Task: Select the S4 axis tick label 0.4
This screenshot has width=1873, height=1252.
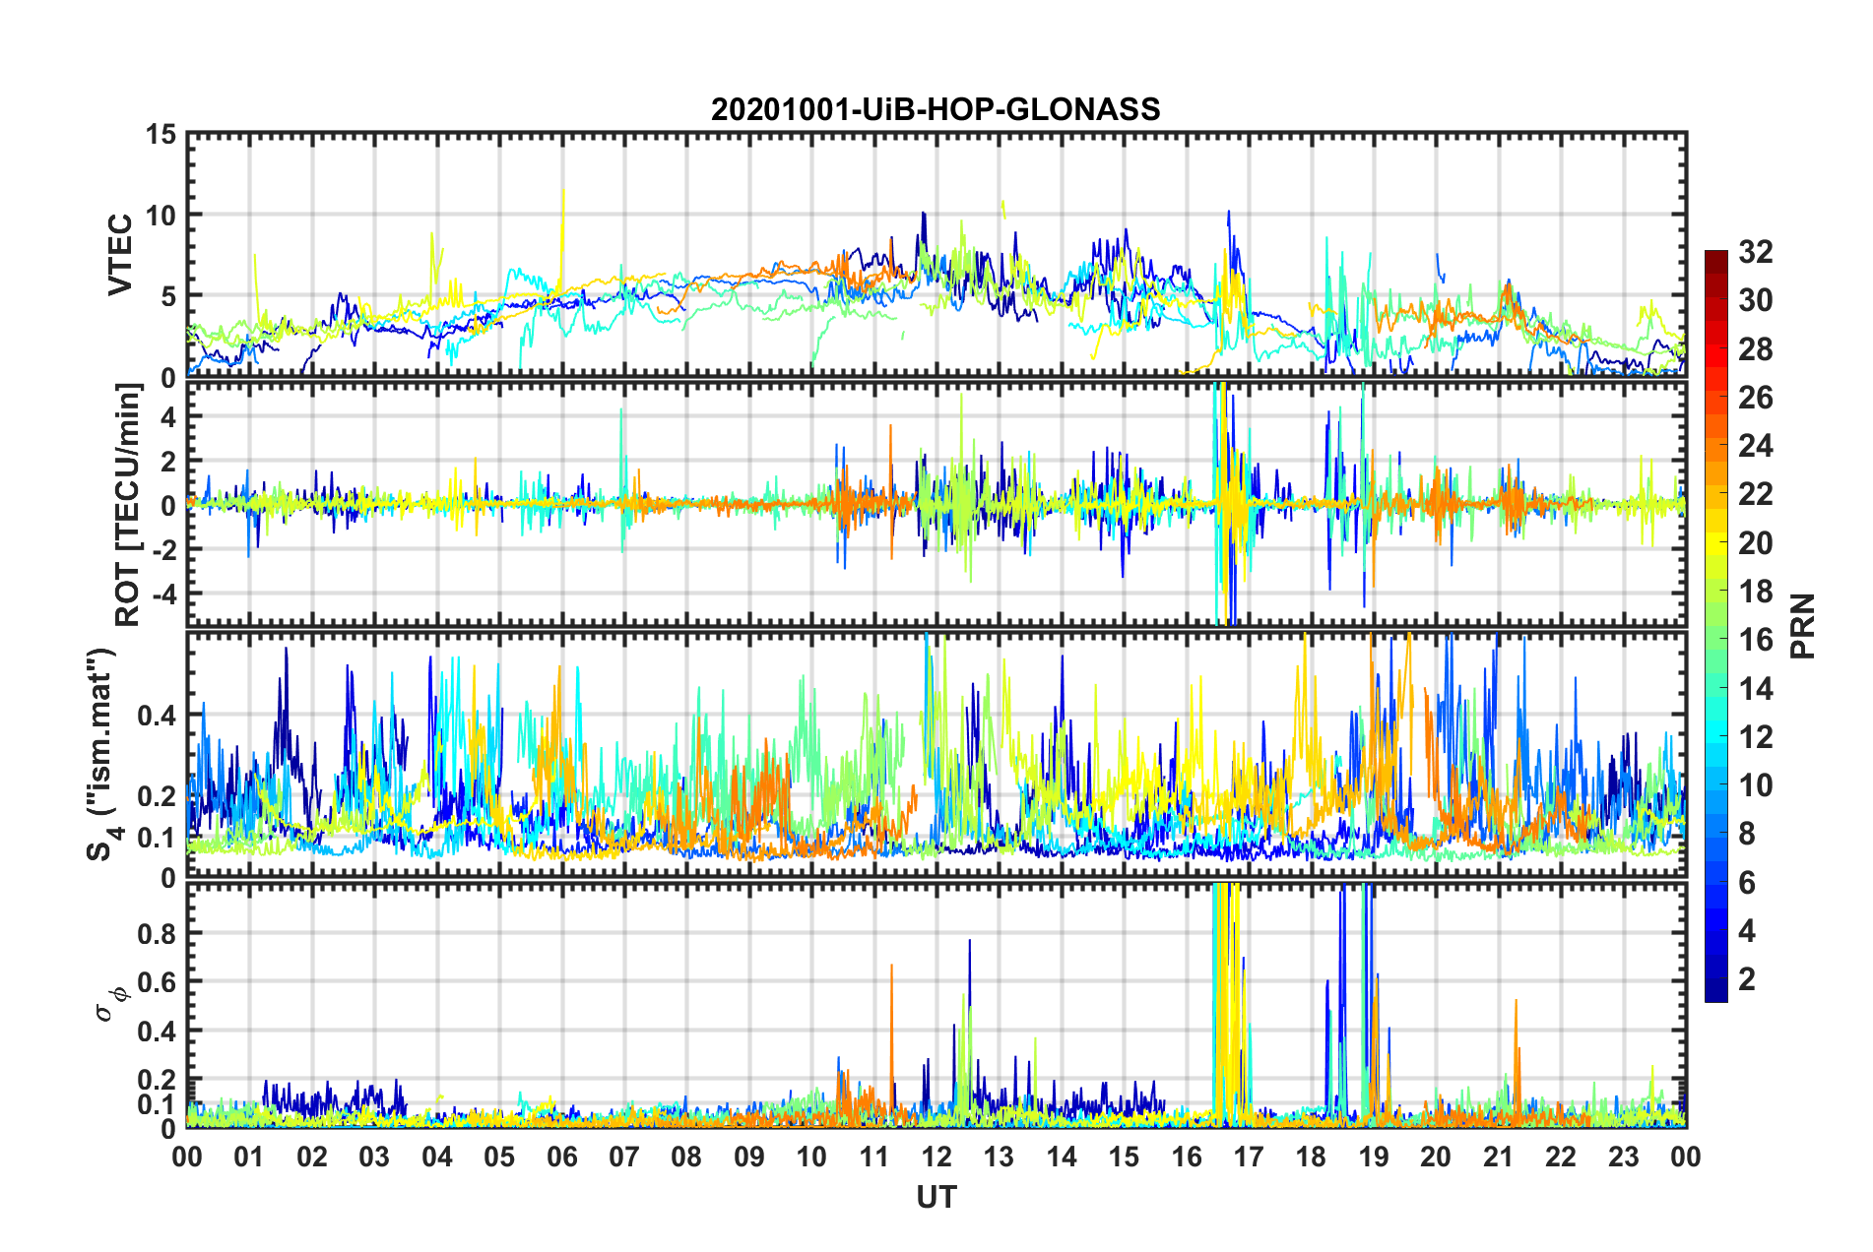Action: [157, 716]
